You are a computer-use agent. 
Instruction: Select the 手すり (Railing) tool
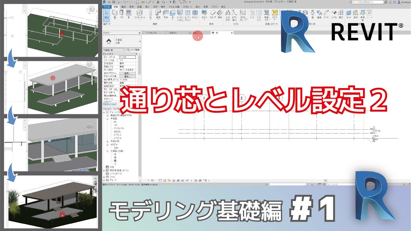(x=204, y=14)
